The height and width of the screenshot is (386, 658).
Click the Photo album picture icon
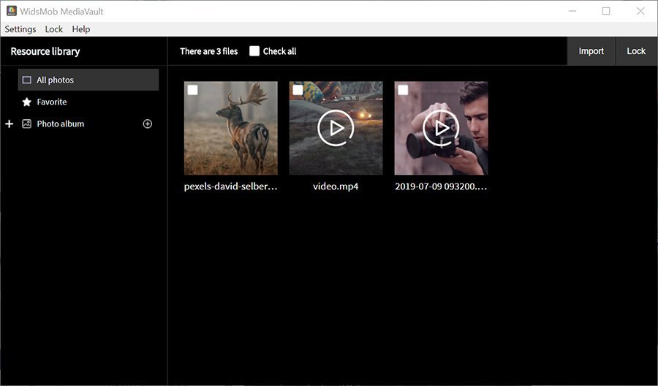pos(27,124)
